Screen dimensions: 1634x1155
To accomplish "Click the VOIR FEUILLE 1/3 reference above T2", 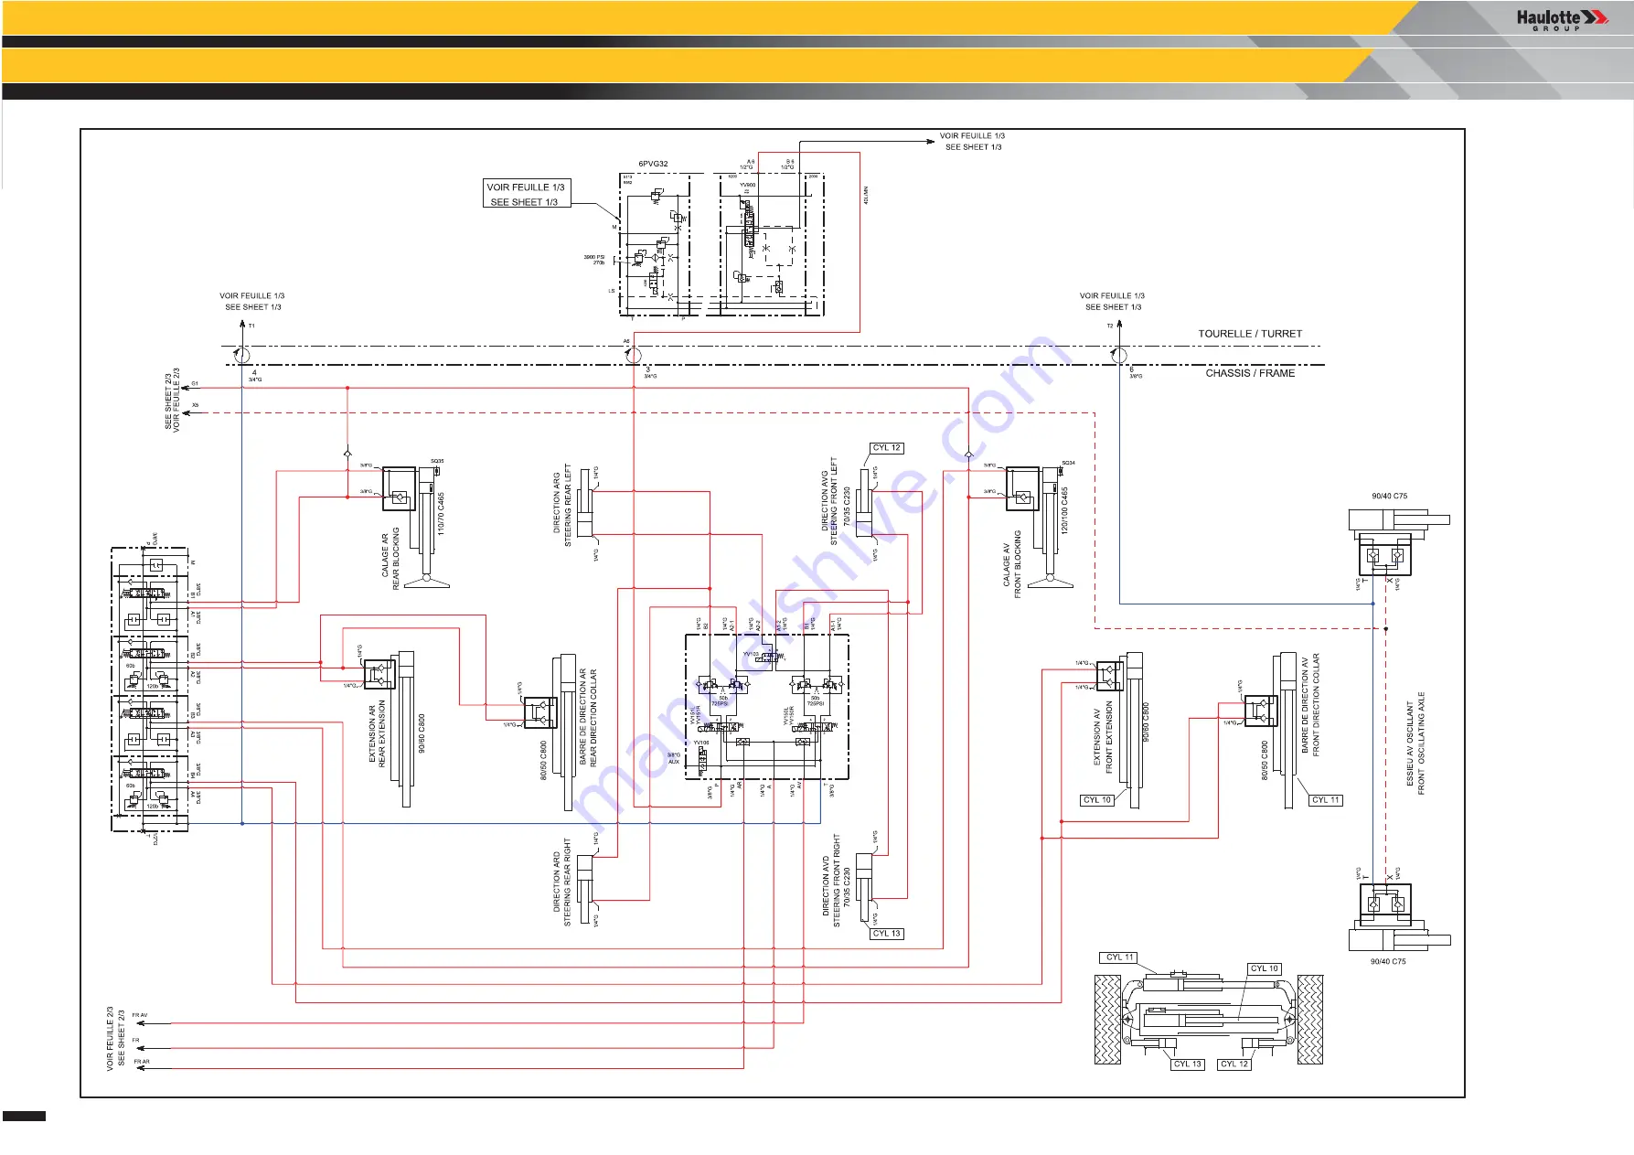I will tap(1112, 296).
